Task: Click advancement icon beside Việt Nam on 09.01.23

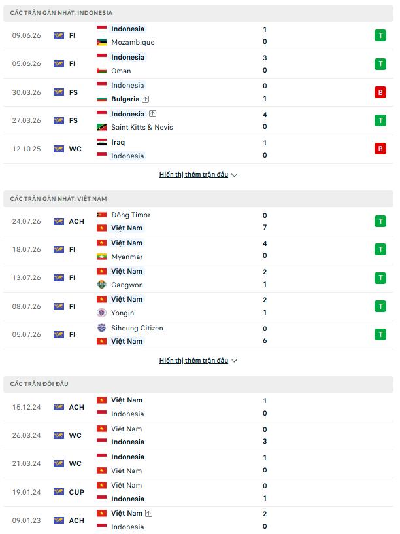Action: (148, 513)
